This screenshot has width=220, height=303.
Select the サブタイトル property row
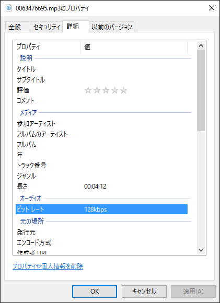pyautogui.click(x=101, y=79)
